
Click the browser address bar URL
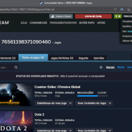click(27, 10)
